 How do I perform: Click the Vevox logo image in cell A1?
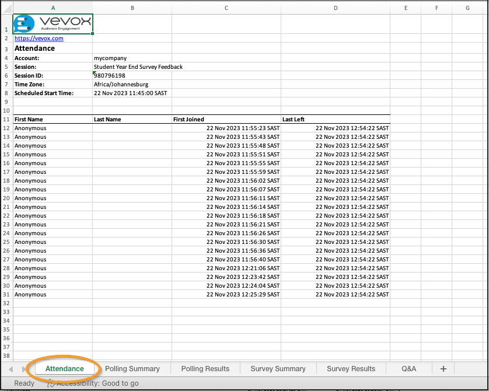53,25
